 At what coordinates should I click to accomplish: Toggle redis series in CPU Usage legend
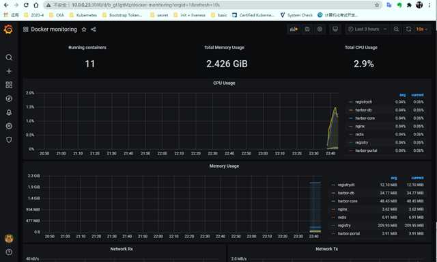coord(359,134)
